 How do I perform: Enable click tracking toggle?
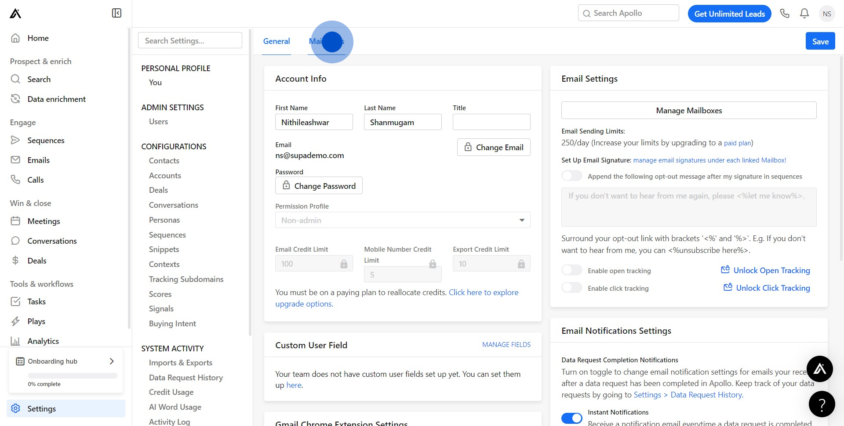[x=572, y=288]
